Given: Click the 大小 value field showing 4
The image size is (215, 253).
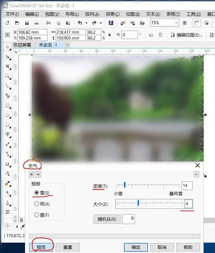Looking at the screenshot, I should 189,204.
